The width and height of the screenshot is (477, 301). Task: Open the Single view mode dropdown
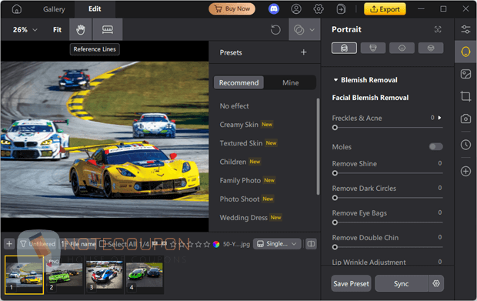tap(277, 244)
